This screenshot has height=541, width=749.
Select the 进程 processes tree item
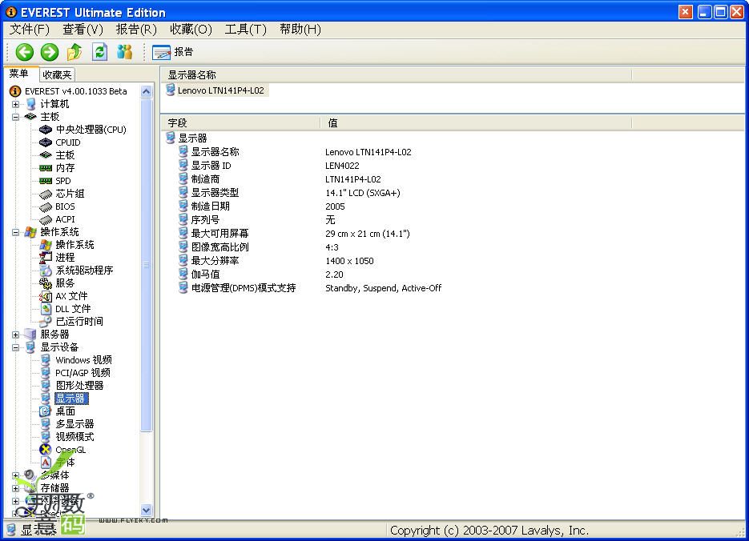point(65,258)
